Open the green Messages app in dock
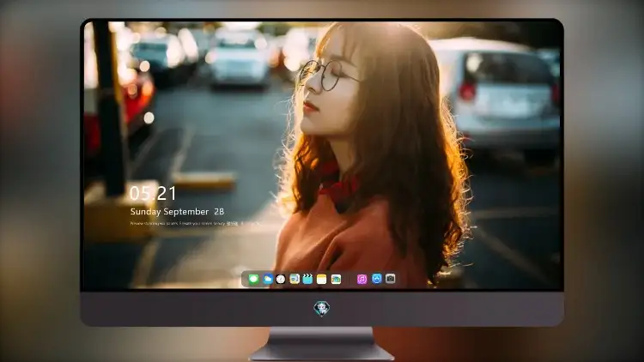644x362 pixels. pyautogui.click(x=253, y=279)
